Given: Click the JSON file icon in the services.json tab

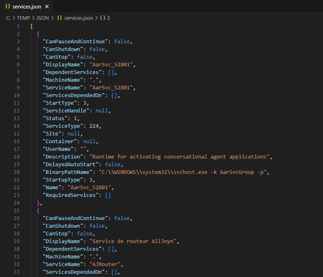Looking at the screenshot, I should (x=8, y=7).
